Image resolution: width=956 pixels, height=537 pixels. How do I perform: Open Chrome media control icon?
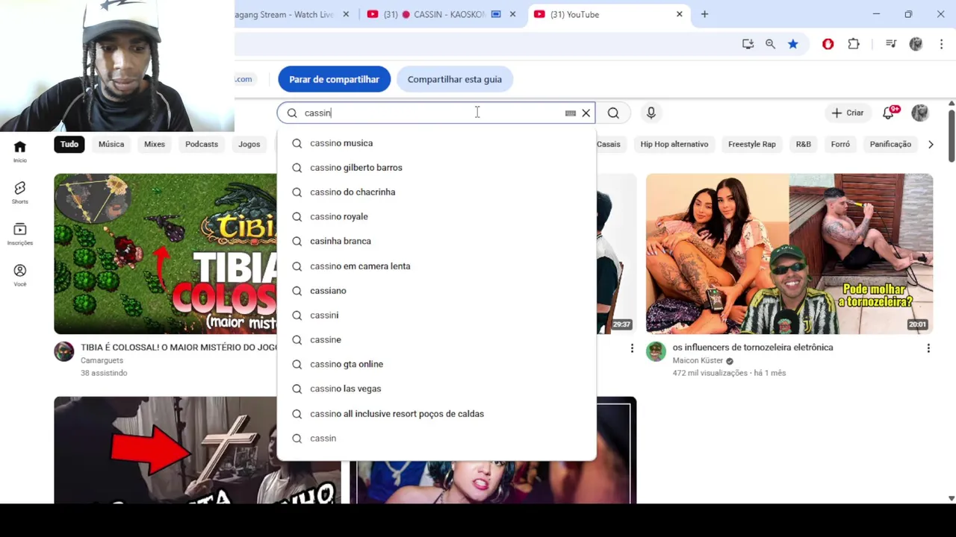891,44
